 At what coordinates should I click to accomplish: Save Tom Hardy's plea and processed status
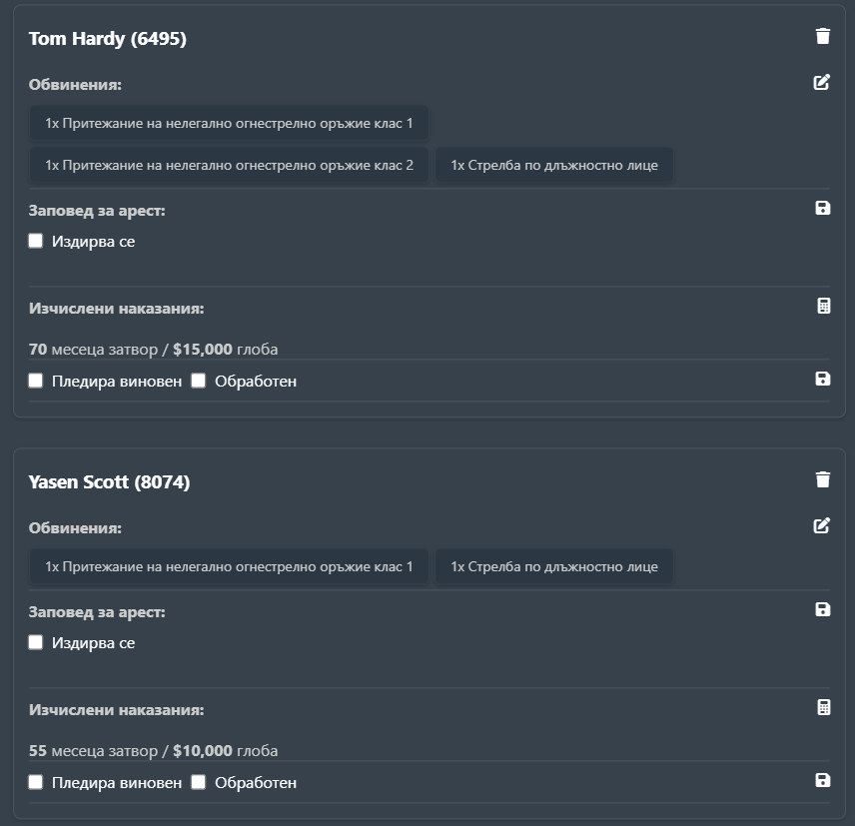pyautogui.click(x=823, y=379)
